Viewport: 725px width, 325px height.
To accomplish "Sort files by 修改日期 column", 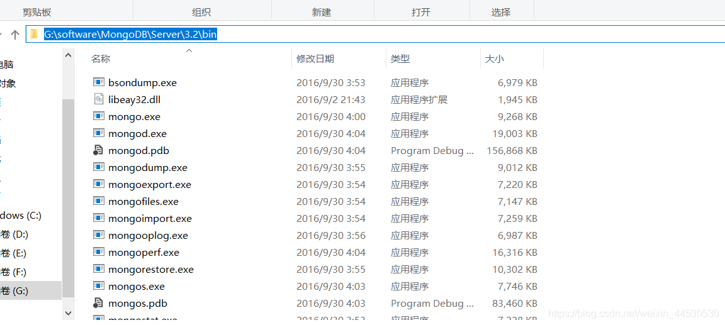I will 315,58.
